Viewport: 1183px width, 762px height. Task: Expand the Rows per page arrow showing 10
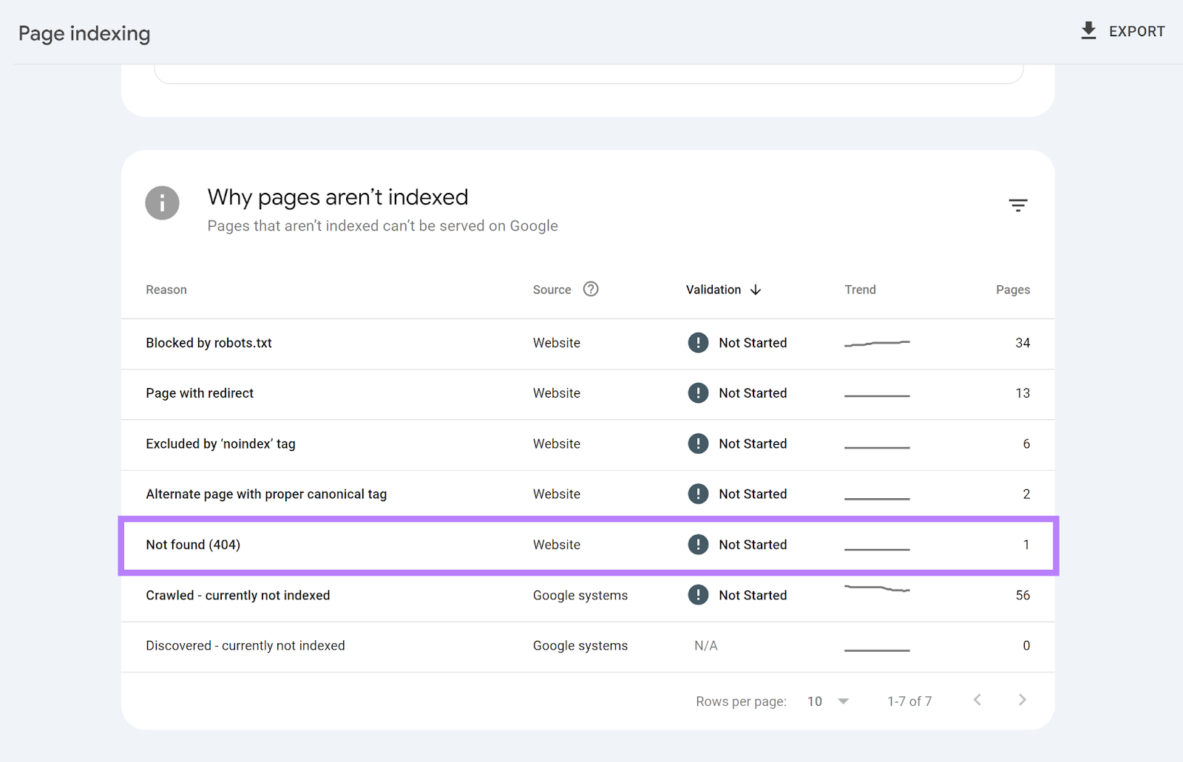(x=842, y=701)
